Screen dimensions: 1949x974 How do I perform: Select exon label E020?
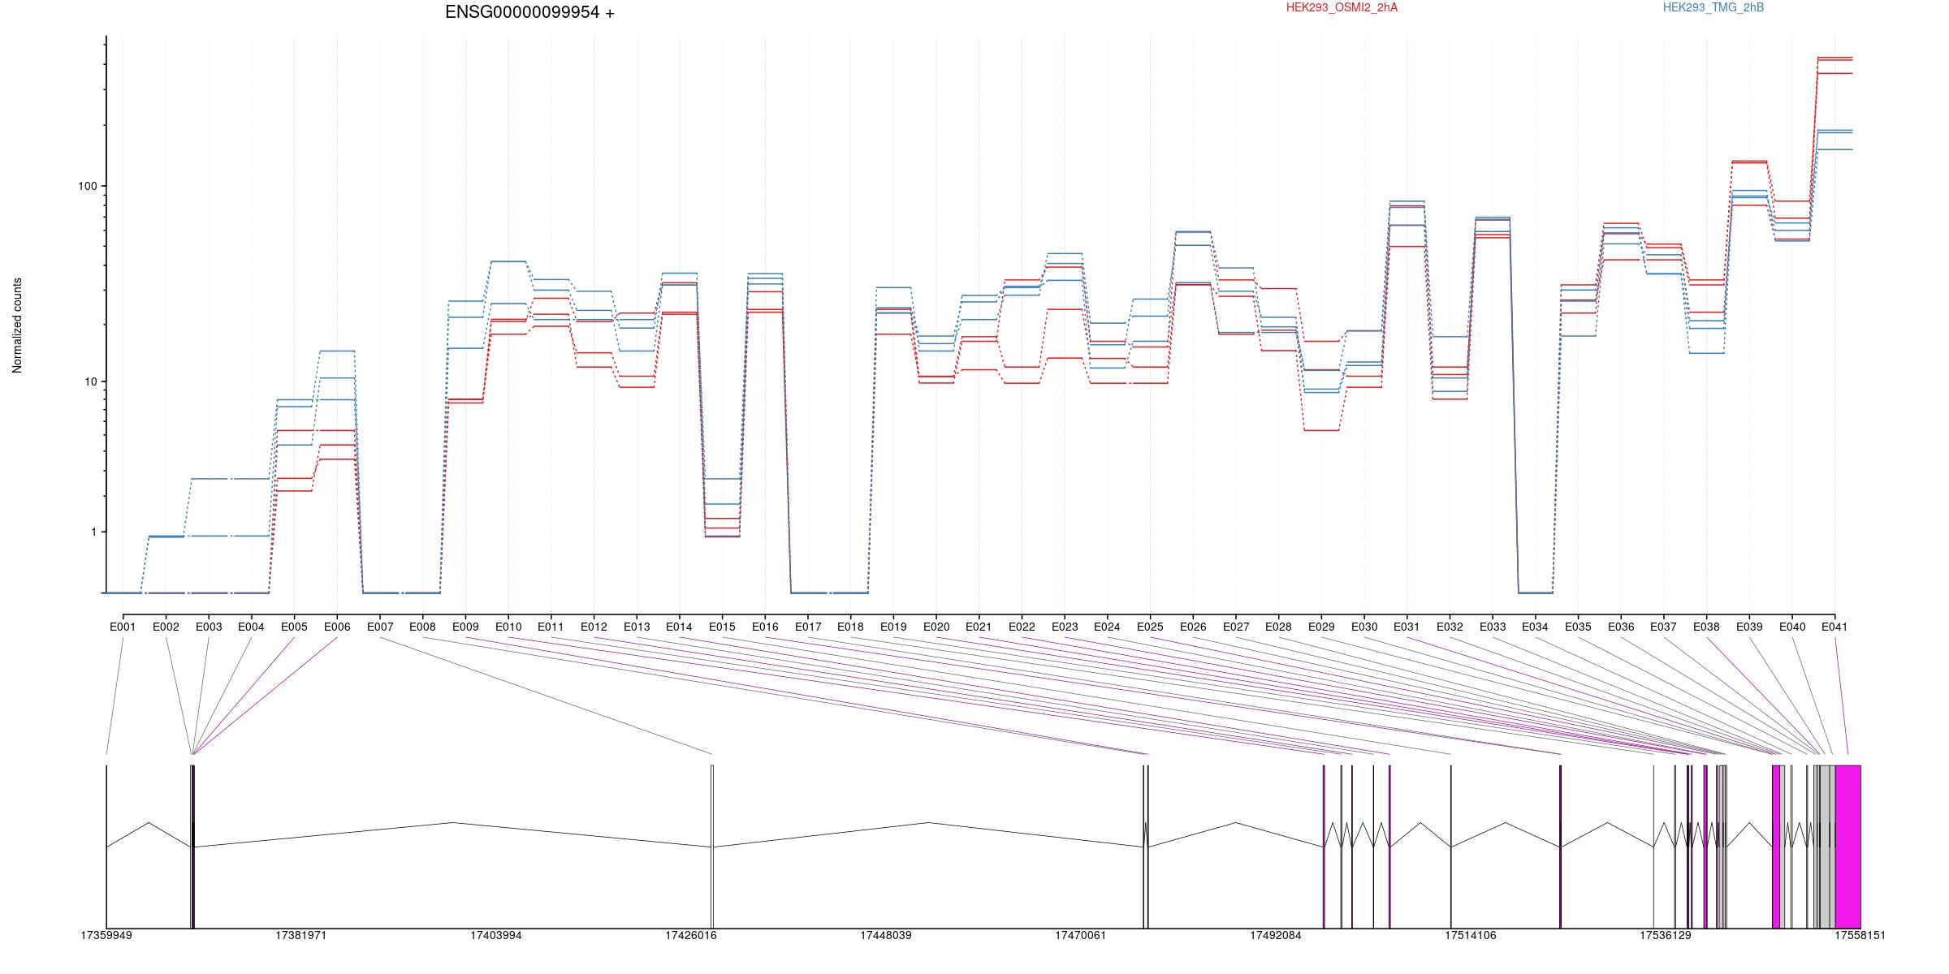point(936,627)
